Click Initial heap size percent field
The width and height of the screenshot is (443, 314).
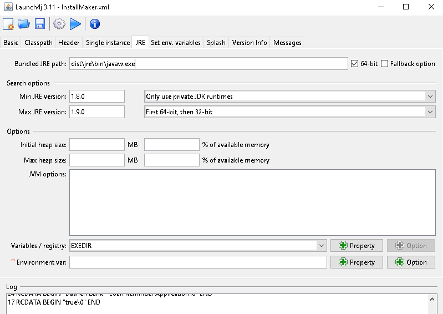(x=172, y=145)
